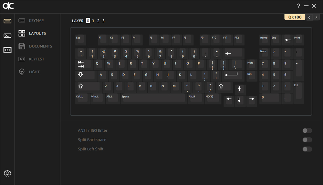The width and height of the screenshot is (323, 185).
Task: Click the DOCUMENTS save disk icon
Action: [22, 46]
